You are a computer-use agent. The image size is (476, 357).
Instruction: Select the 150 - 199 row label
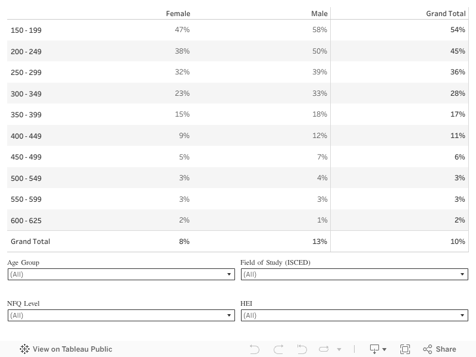[26, 30]
